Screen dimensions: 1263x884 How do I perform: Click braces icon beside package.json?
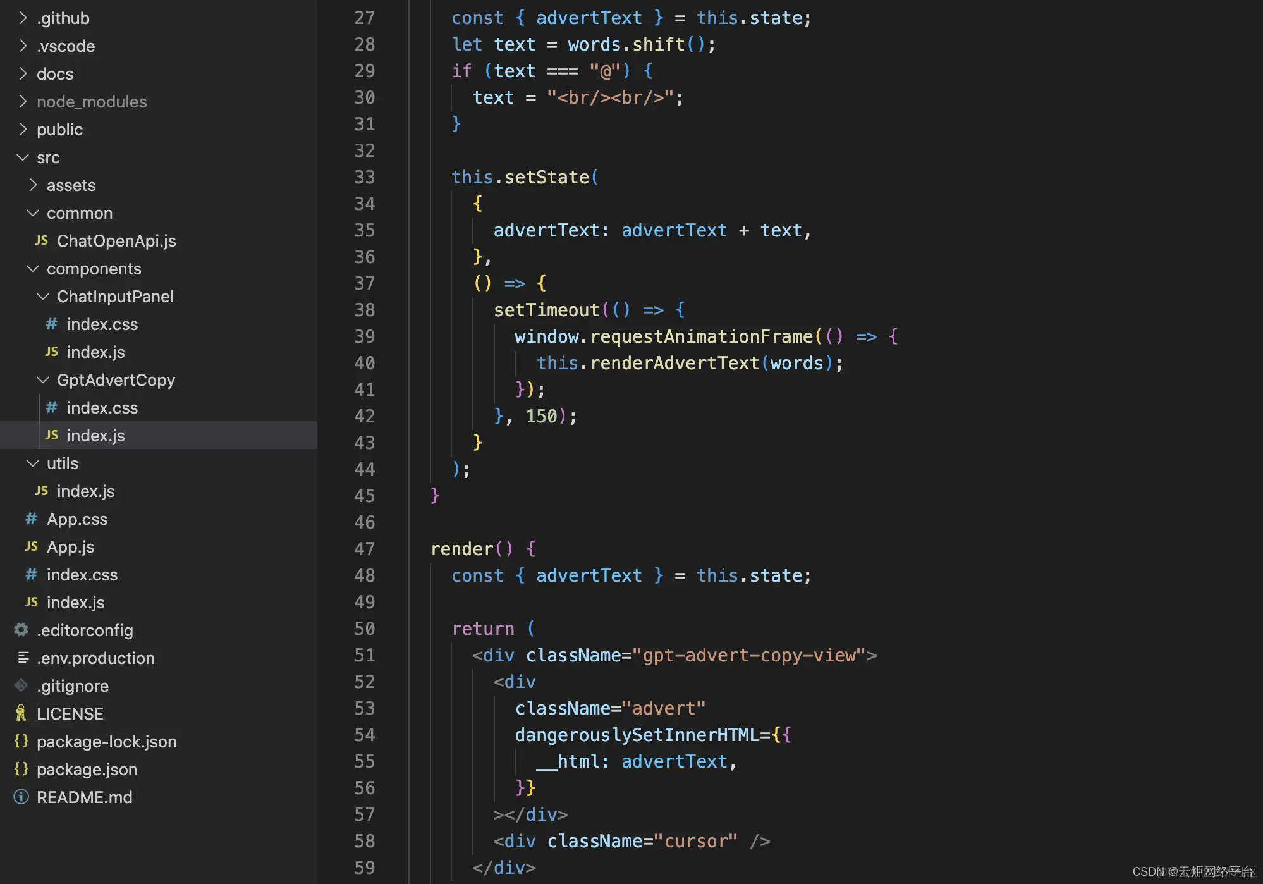tap(21, 769)
